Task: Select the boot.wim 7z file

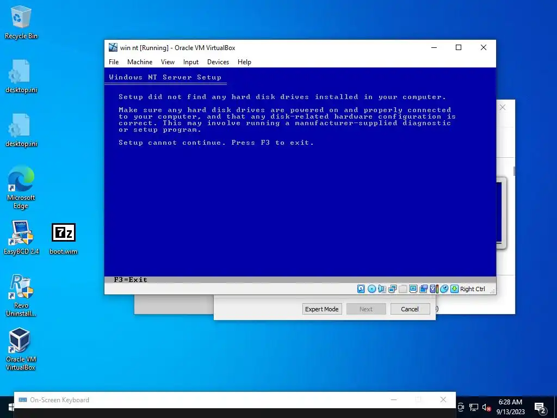Action: click(x=63, y=238)
